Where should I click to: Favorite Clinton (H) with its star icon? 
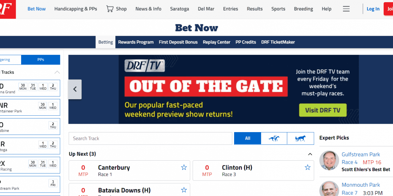[307, 167]
